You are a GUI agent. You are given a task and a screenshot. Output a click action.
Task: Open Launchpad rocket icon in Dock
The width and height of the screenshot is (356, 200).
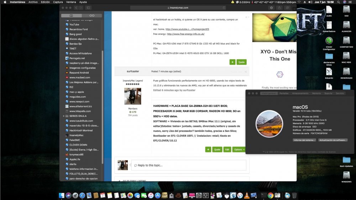[x=75, y=195]
